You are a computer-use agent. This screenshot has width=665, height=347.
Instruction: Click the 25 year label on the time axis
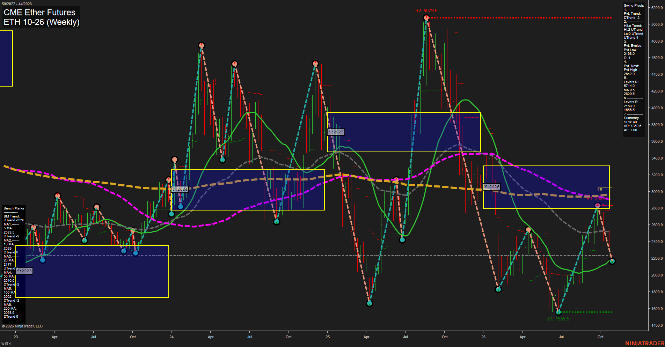point(328,337)
